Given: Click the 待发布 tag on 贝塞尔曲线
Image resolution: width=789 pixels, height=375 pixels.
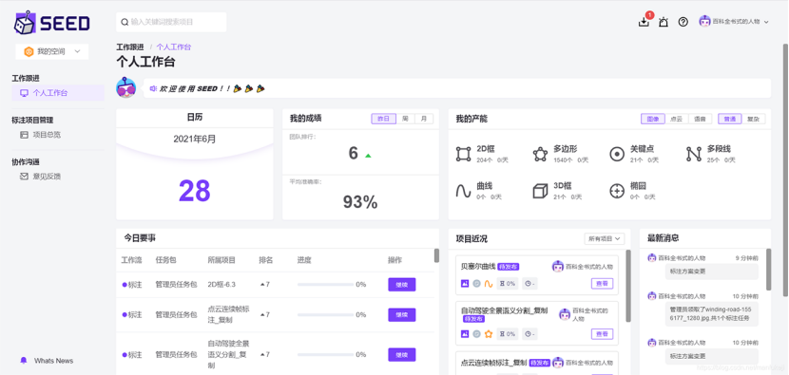Looking at the screenshot, I should (x=509, y=267).
